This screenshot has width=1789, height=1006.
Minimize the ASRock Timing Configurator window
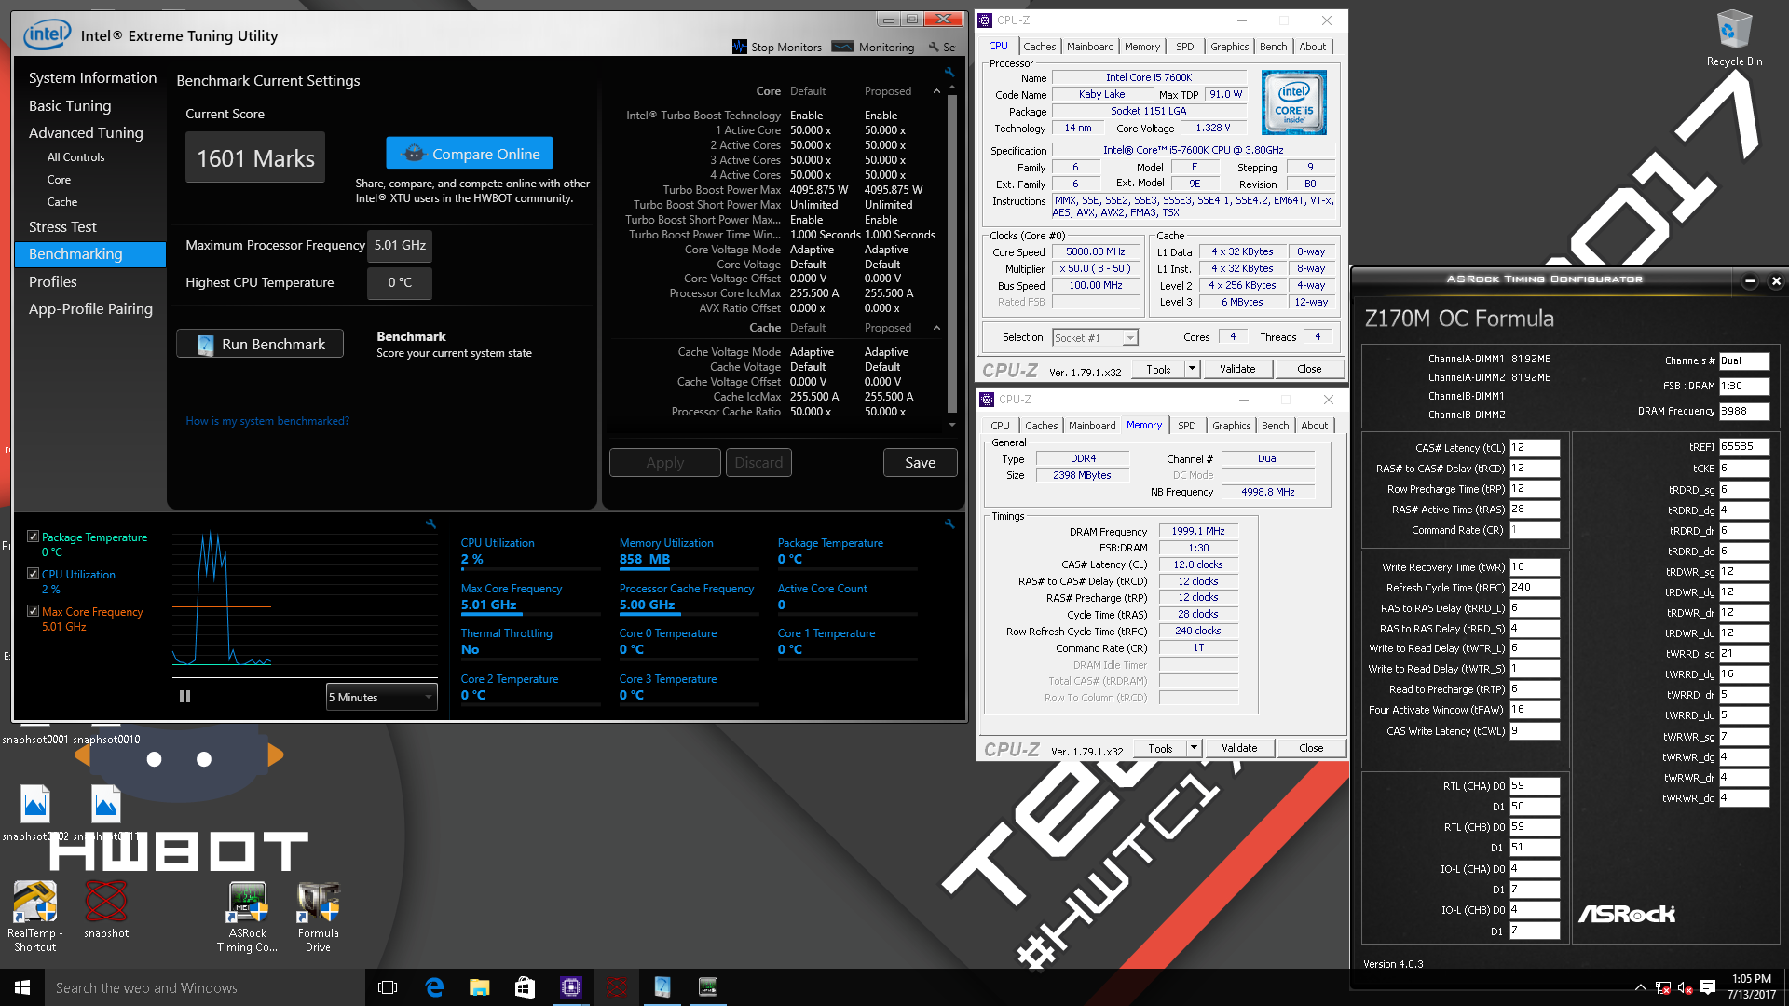coord(1750,280)
